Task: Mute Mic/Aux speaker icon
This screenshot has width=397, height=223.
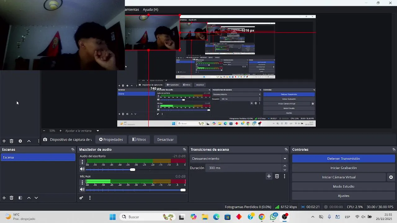Action: [82, 190]
